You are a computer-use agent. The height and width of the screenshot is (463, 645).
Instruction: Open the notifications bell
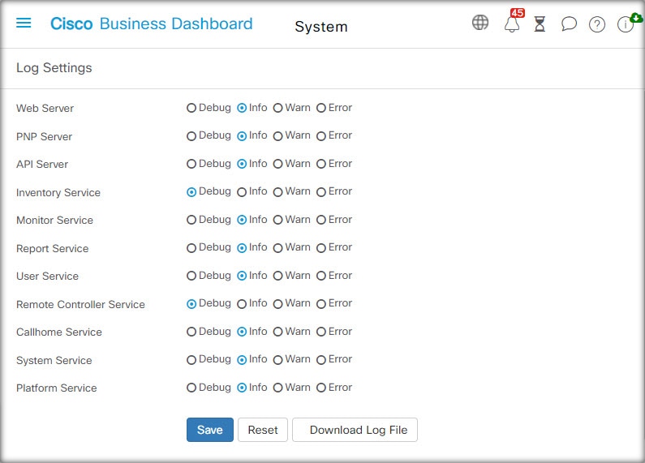pyautogui.click(x=513, y=23)
